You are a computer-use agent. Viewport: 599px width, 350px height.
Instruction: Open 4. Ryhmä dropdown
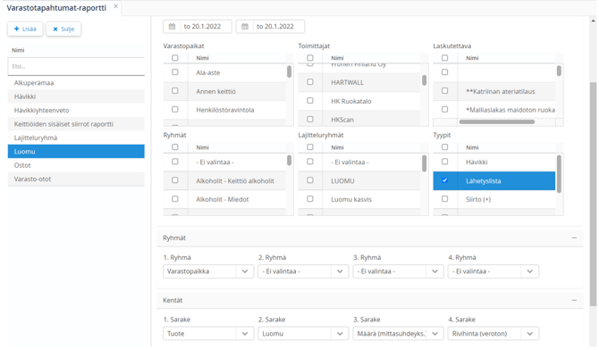tap(494, 271)
